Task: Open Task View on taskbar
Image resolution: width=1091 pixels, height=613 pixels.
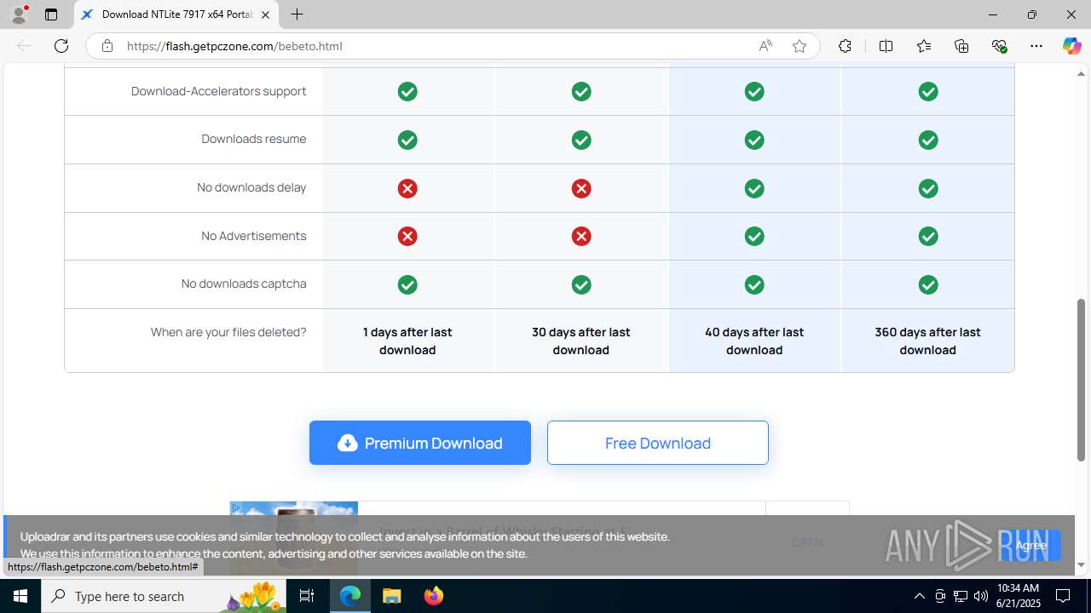Action: pyautogui.click(x=307, y=596)
